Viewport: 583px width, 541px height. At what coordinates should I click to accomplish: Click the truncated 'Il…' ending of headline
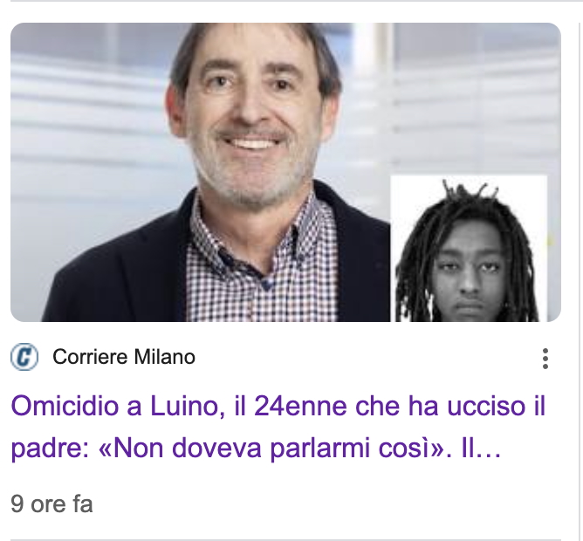(481, 448)
